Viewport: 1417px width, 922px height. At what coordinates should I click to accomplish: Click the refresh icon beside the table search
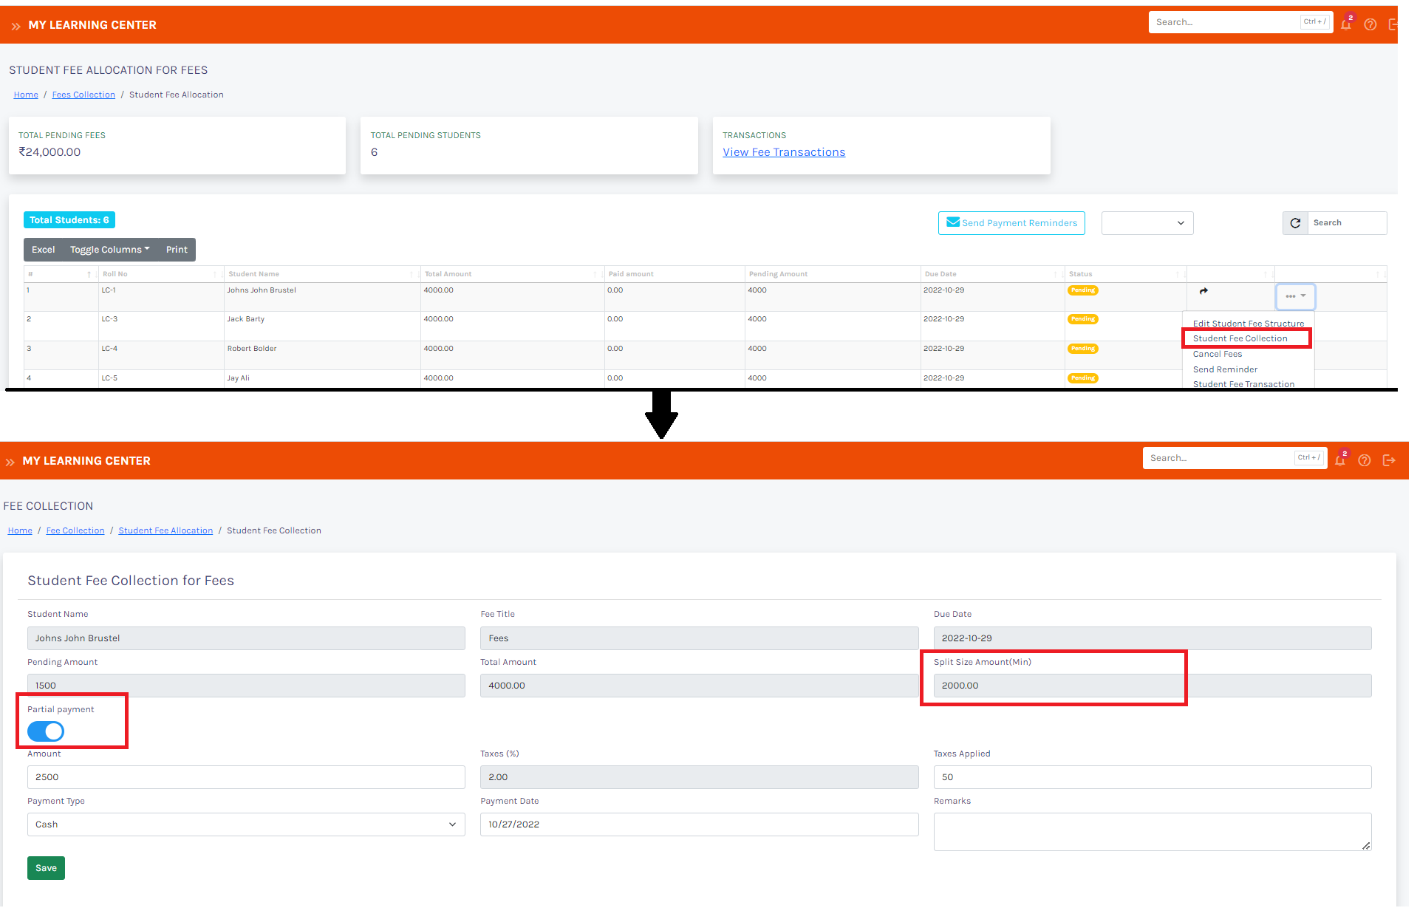coord(1294,223)
